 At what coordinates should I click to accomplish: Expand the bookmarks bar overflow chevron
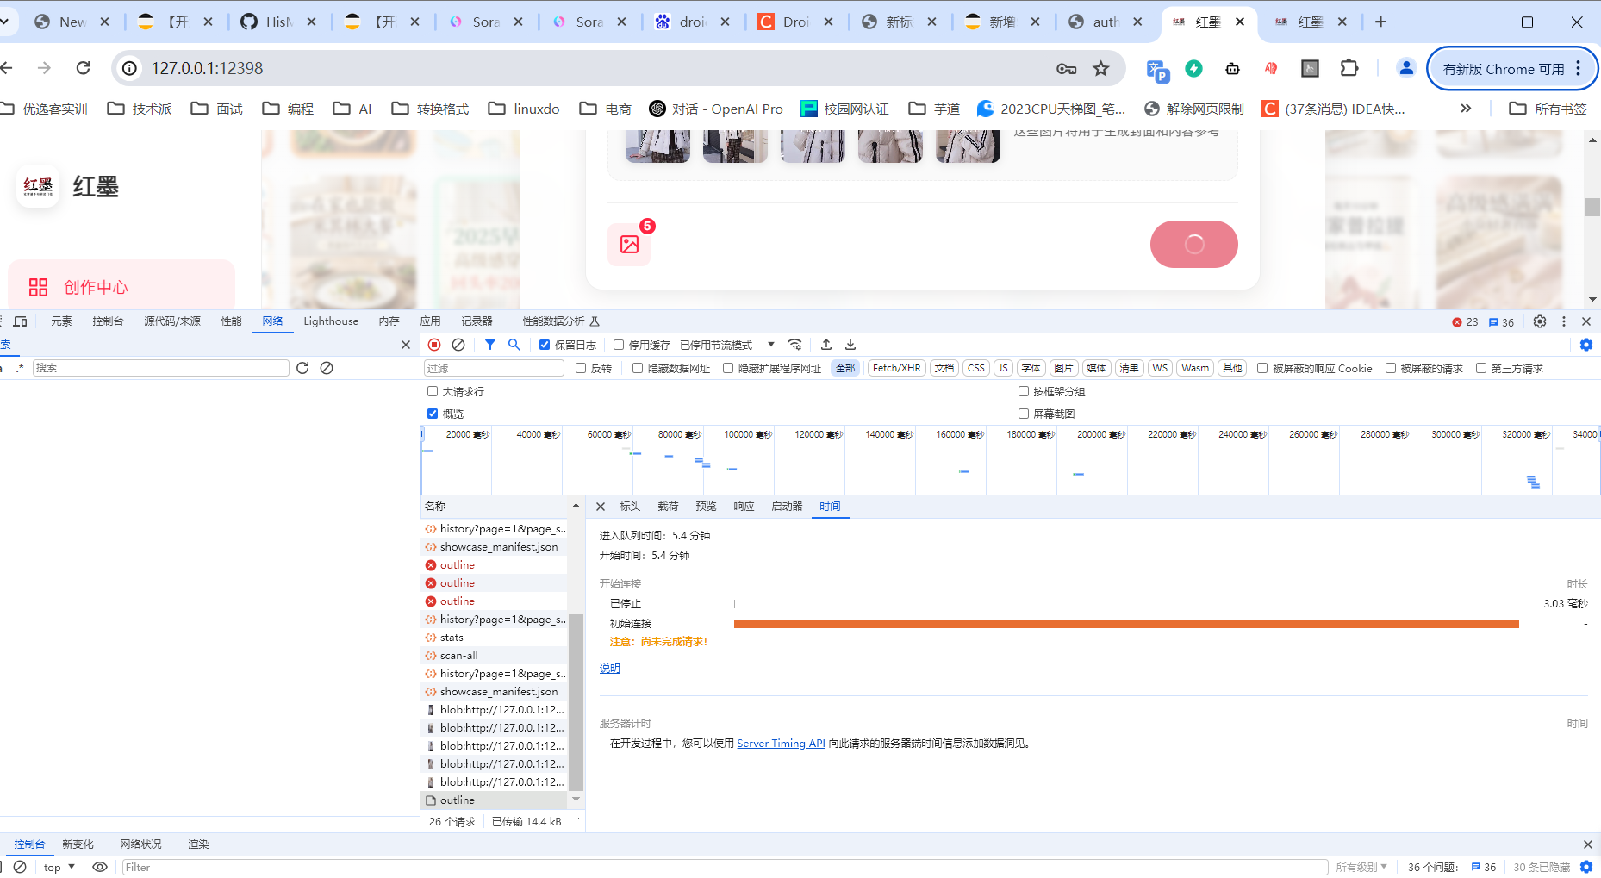coord(1466,109)
